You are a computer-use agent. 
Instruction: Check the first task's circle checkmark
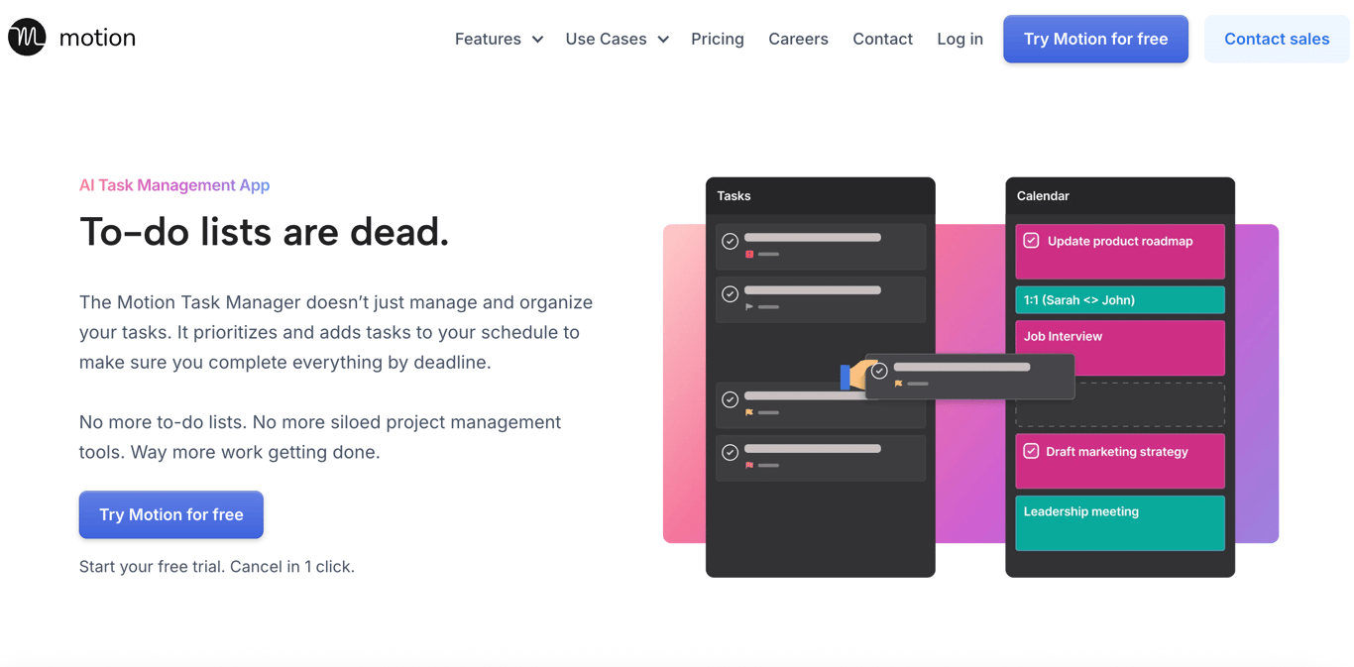coord(730,241)
